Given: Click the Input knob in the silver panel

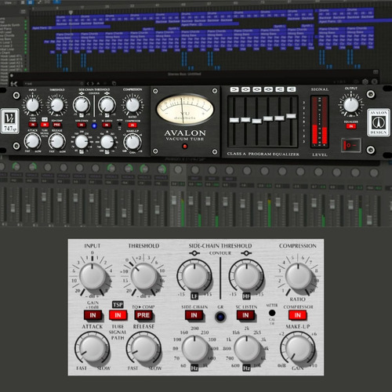Looking at the screenshot, I should click(93, 276).
